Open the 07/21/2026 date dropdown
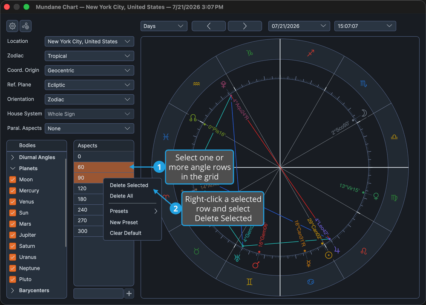The height and width of the screenshot is (305, 426). 299,26
